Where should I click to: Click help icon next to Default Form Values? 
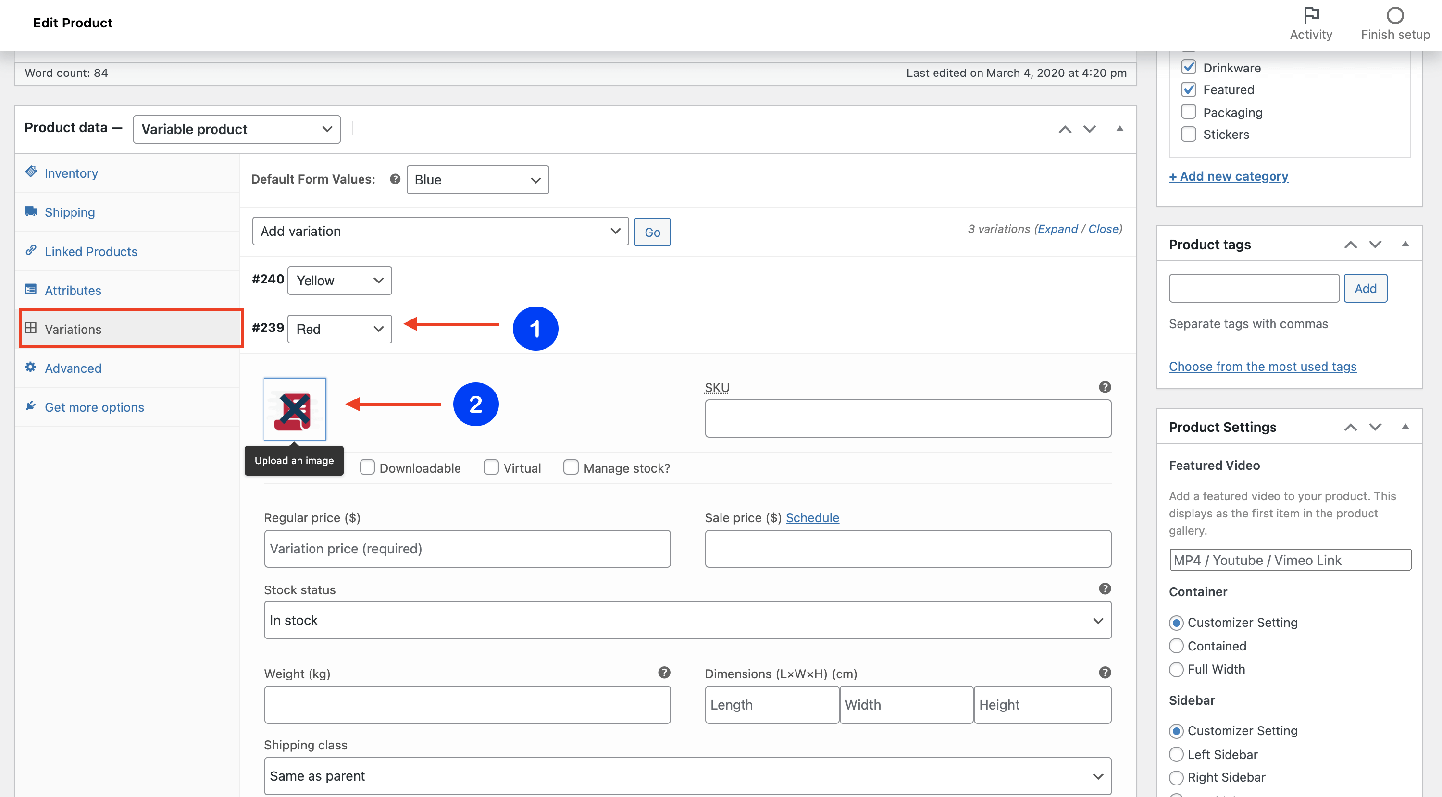click(395, 179)
